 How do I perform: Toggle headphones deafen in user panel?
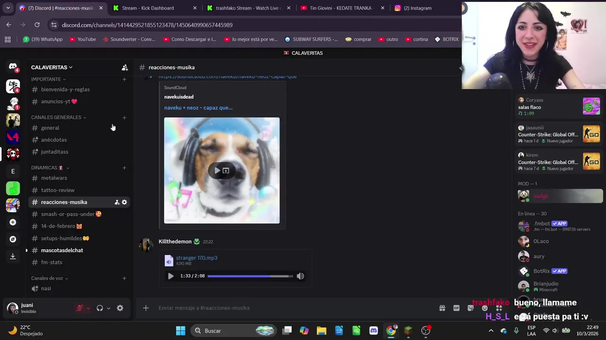pos(99,308)
